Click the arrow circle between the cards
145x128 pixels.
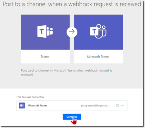pyautogui.click(x=72, y=32)
